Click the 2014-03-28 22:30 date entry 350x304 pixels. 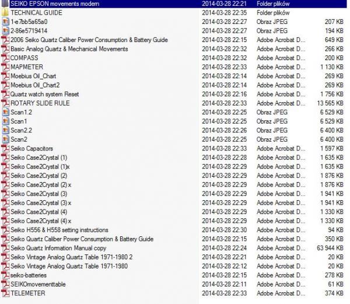[x=225, y=230]
